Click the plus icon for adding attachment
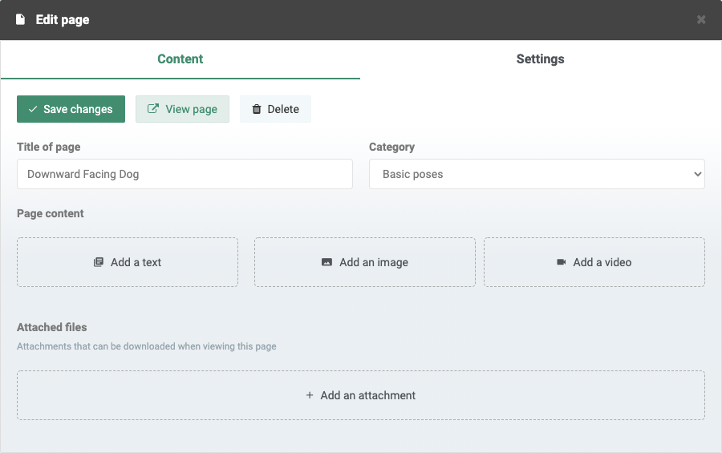This screenshot has height=453, width=722. [310, 395]
